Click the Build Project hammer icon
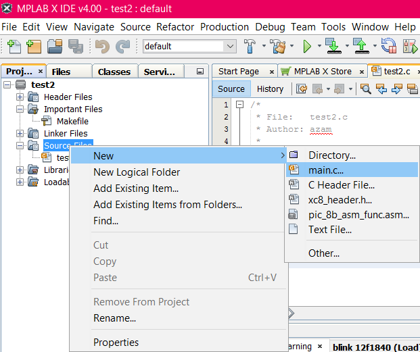Screen dimensions: 420x352 (250, 46)
